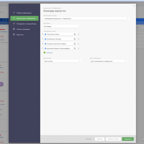Click purple avatar circle in background window
The width and height of the screenshot is (144, 144).
(x=1, y=84)
